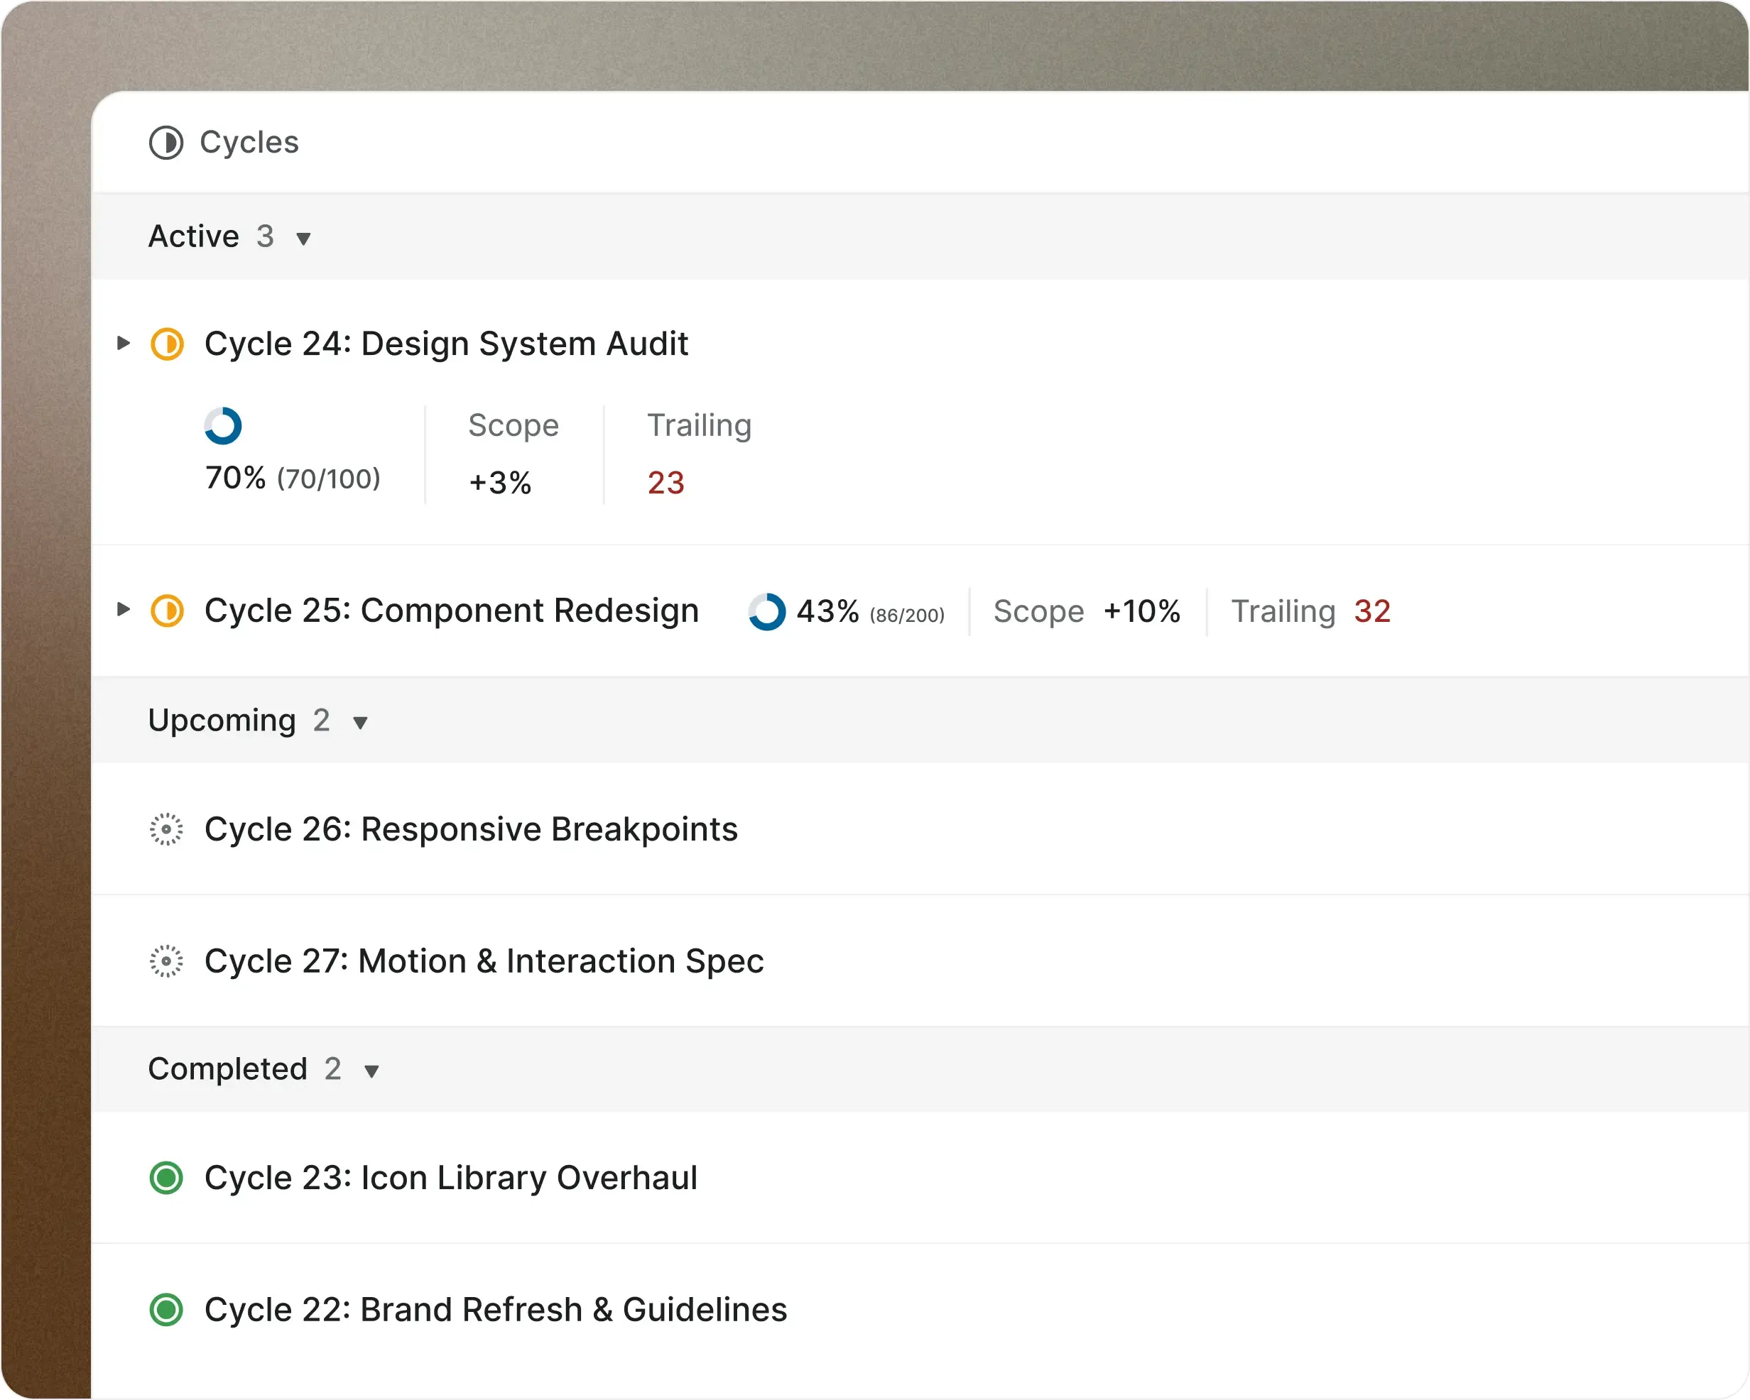Click the Upcoming group count 2

pos(322,721)
